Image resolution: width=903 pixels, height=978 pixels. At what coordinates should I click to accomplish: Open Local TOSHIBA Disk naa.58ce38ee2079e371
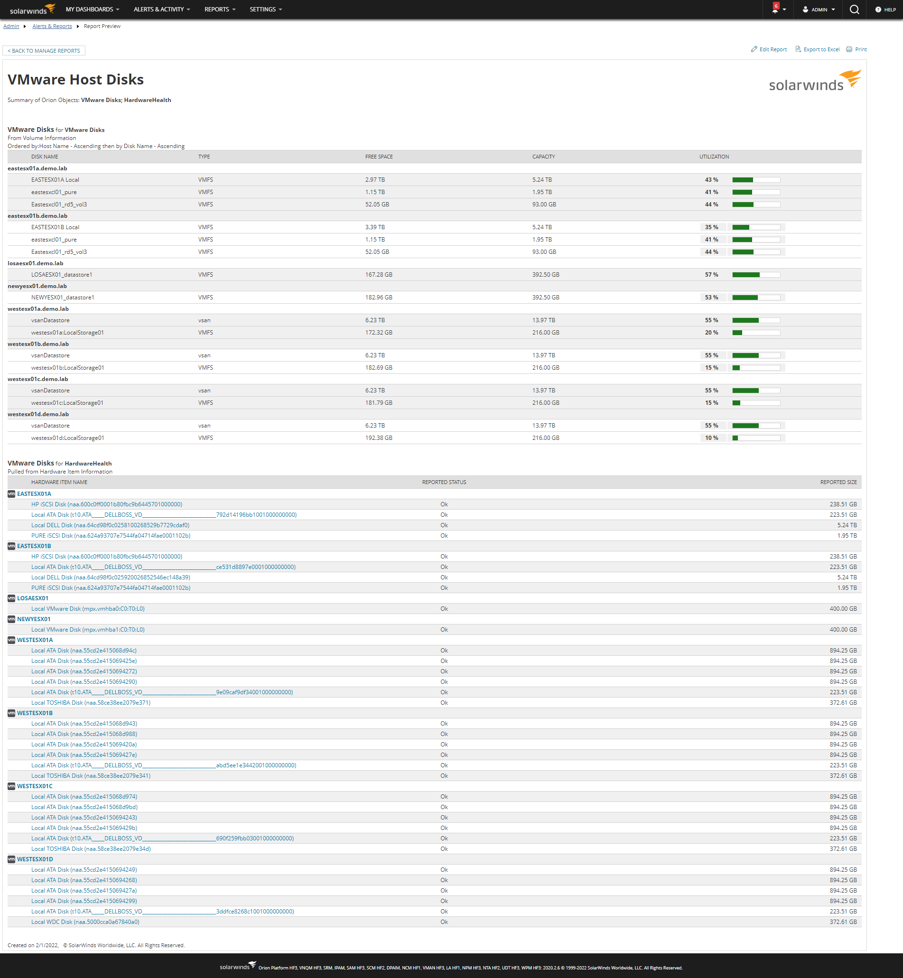coord(91,703)
